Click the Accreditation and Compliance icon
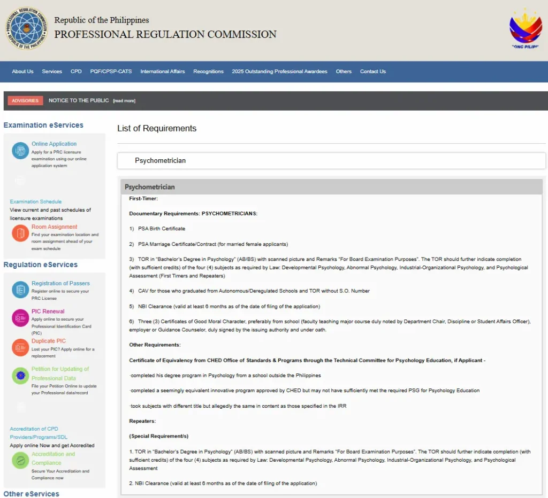548x498 pixels. 20,460
